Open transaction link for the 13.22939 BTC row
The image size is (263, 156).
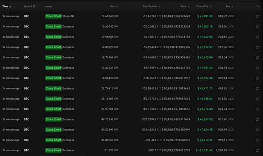tap(257, 68)
